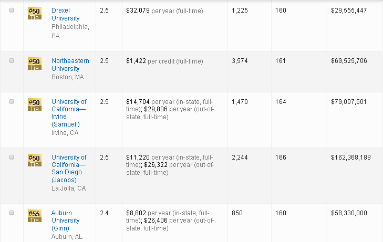Open the Northeastern University link

coord(70,65)
